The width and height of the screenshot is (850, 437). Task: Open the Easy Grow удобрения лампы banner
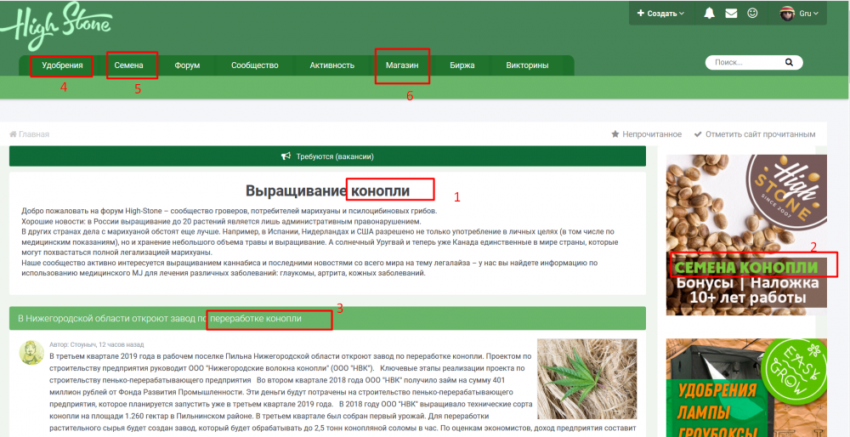click(x=746, y=388)
